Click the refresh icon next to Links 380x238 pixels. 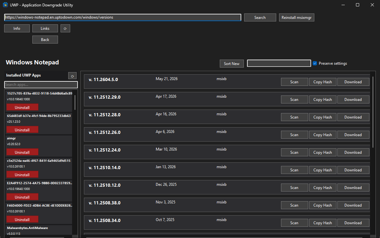coord(65,29)
